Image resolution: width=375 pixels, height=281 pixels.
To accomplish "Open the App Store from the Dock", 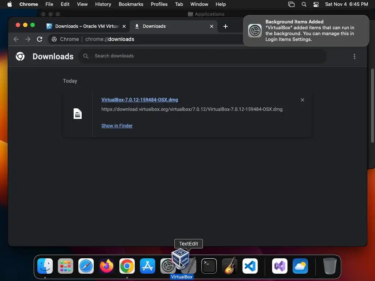I will tap(148, 266).
